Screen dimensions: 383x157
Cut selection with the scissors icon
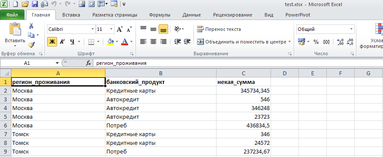(31, 26)
